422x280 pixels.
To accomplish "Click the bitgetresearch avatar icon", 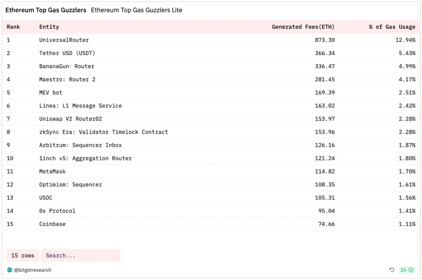I will click(10, 270).
